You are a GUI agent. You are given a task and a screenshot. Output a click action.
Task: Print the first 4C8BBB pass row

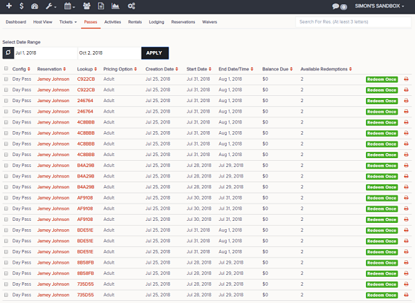click(406, 122)
